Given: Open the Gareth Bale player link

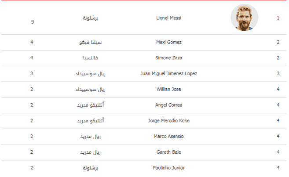Looking at the screenshot, I should 168,152.
